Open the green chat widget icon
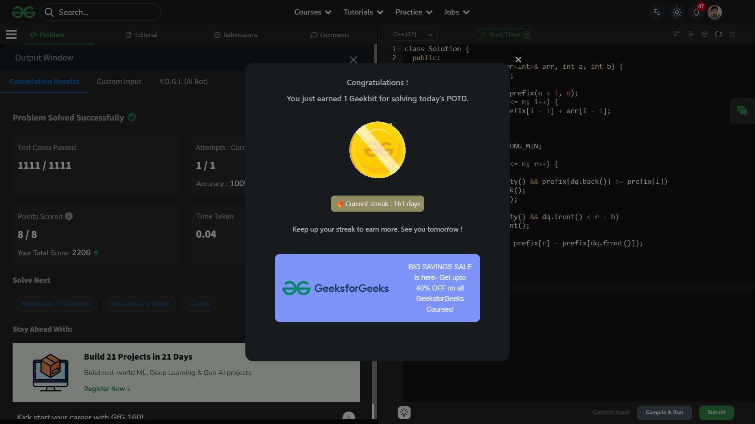This screenshot has height=424, width=755. click(x=742, y=111)
